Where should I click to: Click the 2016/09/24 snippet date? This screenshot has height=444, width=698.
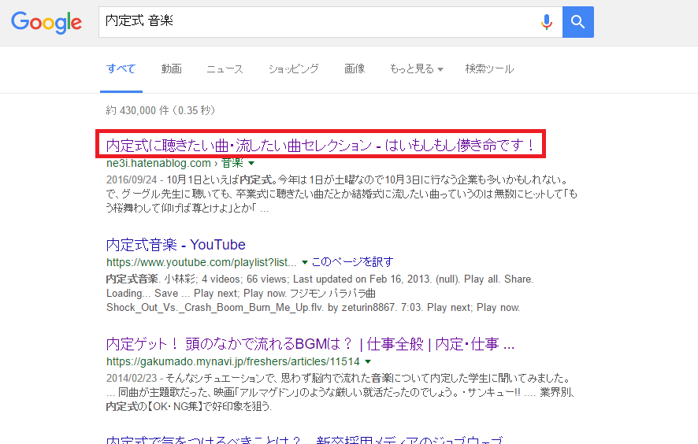click(x=132, y=179)
